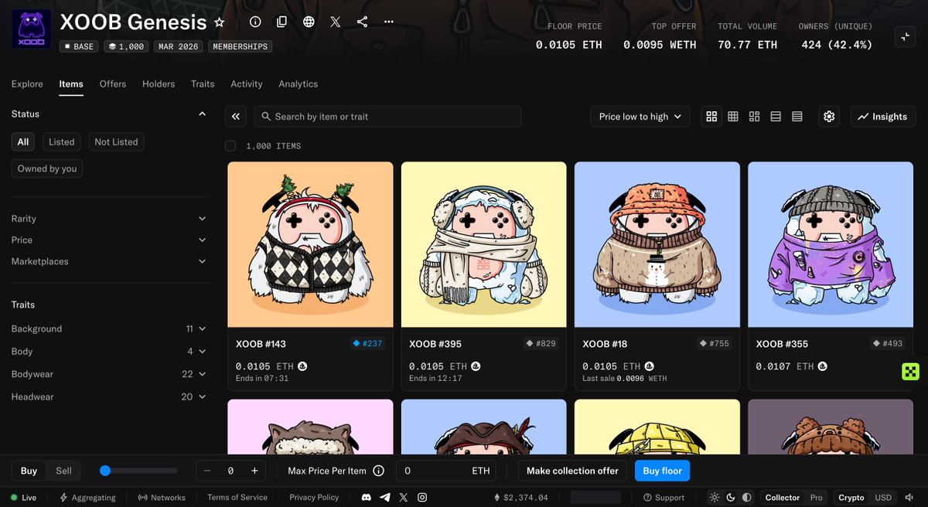Open collection website globe icon

tap(309, 22)
